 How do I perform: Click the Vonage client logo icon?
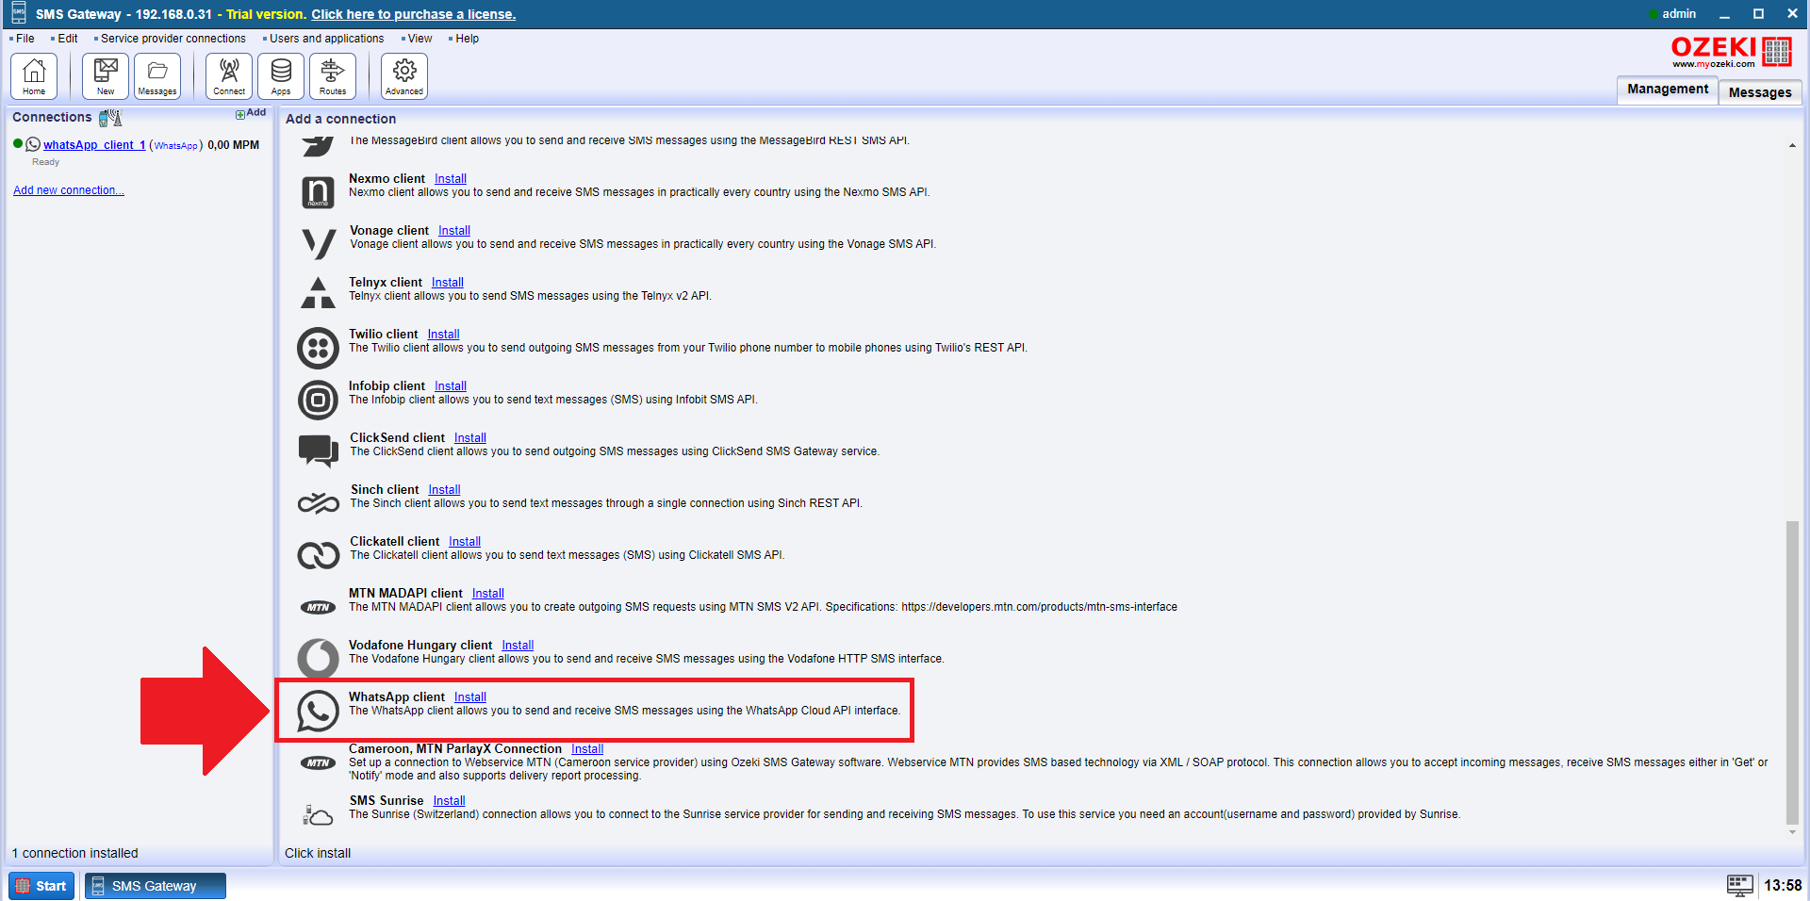pos(319,243)
